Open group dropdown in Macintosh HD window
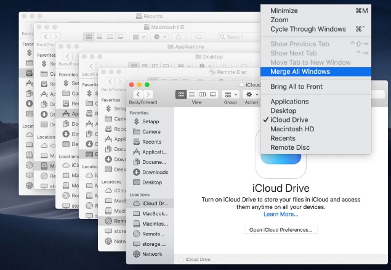This screenshot has width=391, height=270. tap(138, 37)
